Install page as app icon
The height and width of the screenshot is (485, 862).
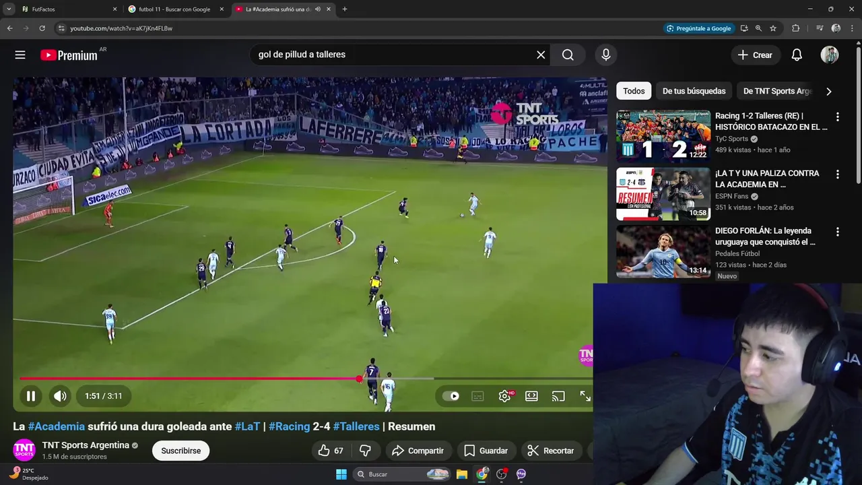pos(744,28)
